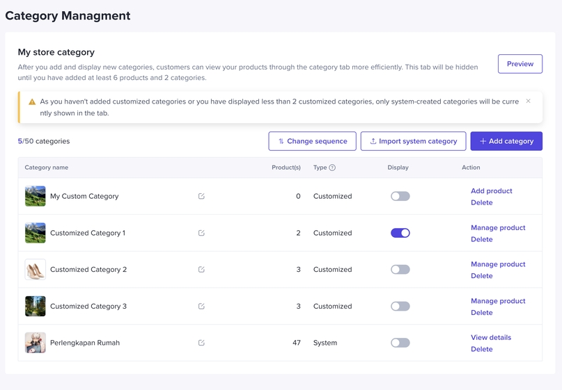Screen dimensions: 562x390
Task: Click edit icon beside Perlengkapan Rumah
Action: [x=201, y=343]
